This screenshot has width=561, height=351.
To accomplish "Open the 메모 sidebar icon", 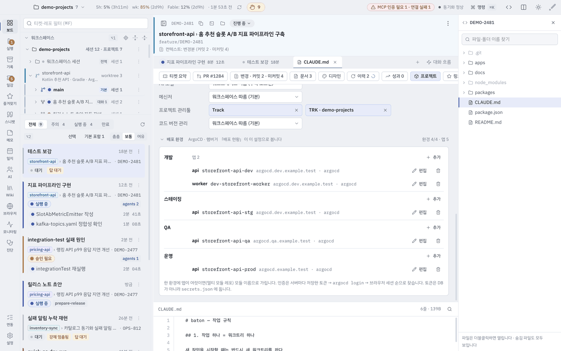I will 10,136.
